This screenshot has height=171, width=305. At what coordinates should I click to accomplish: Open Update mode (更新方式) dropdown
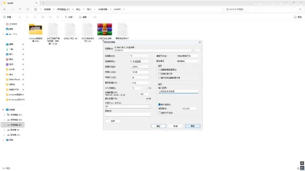point(188,56)
